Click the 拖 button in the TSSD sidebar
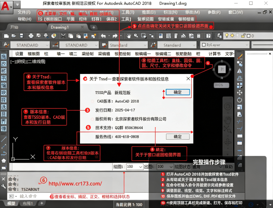This screenshot has height=208, width=273. [x=4, y=57]
